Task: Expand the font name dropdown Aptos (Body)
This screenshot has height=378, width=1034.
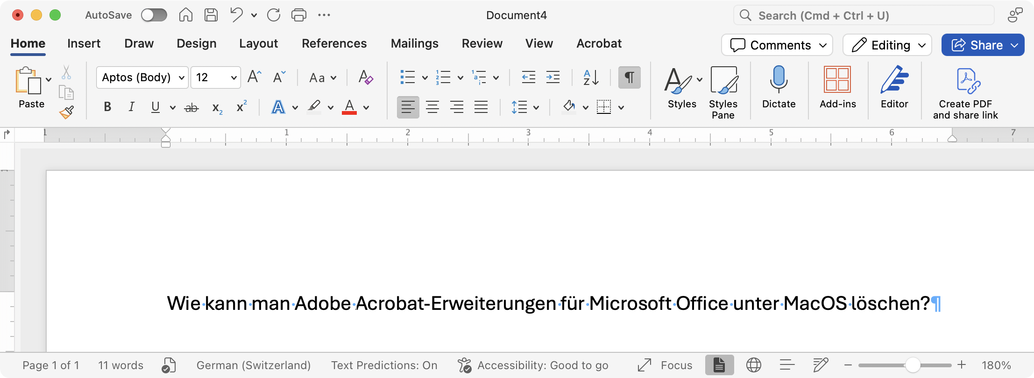Action: pos(182,77)
